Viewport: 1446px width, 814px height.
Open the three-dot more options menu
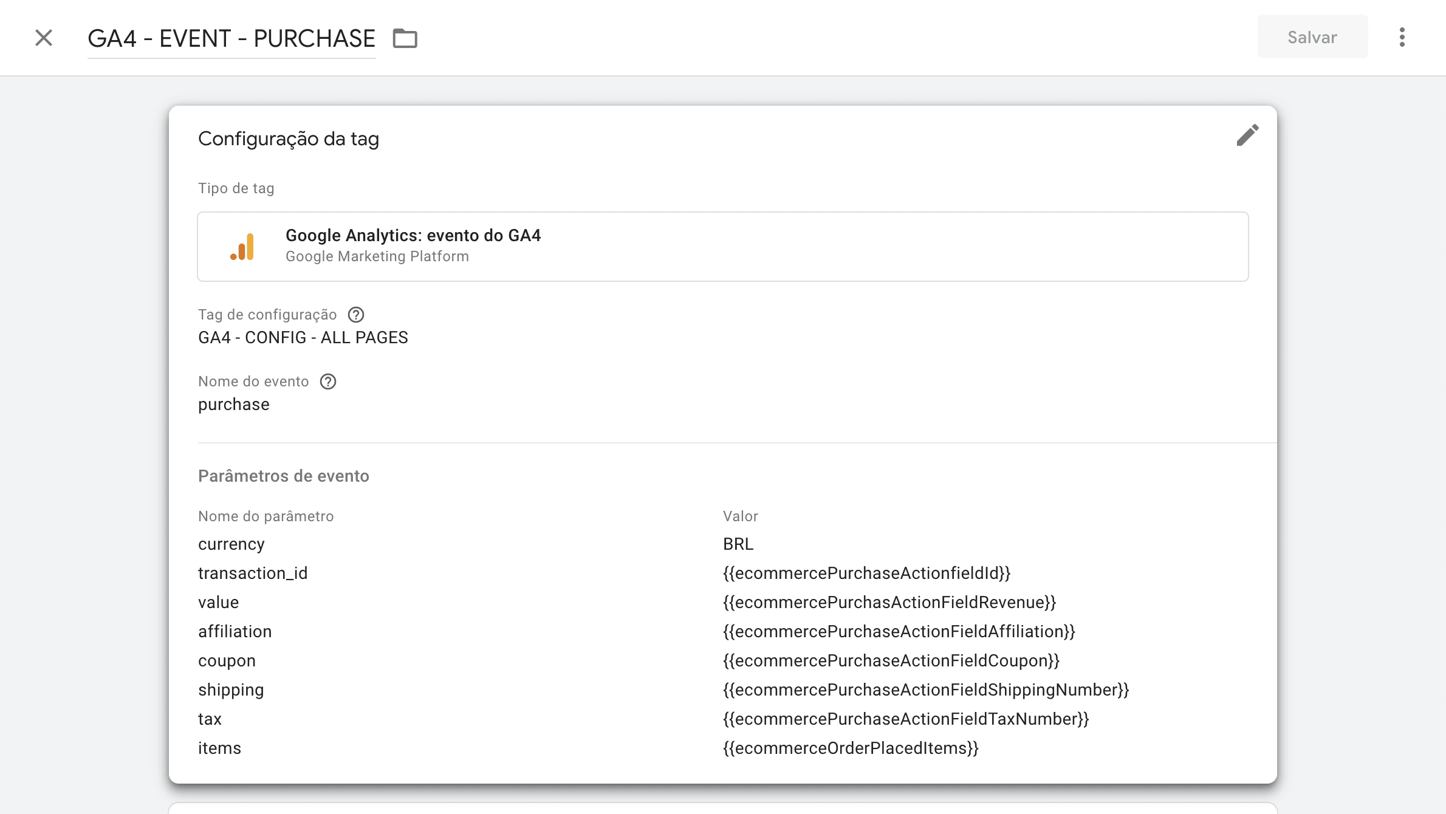point(1402,37)
